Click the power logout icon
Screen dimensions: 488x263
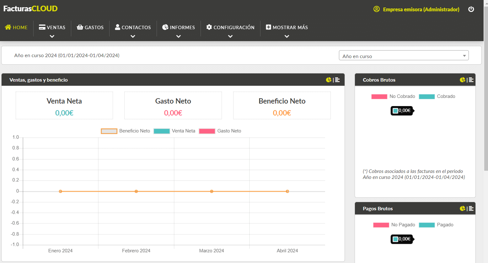tap(471, 9)
